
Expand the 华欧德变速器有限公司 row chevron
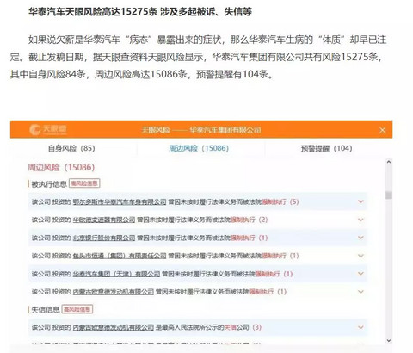coord(361,220)
